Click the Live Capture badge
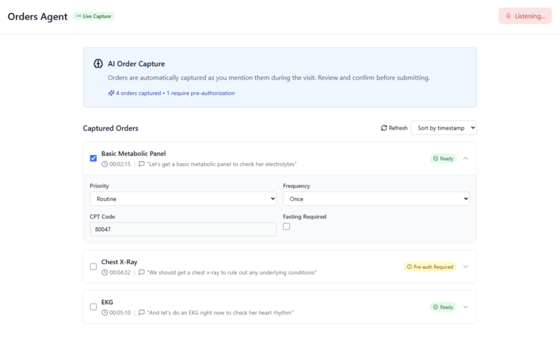Viewport: 560px width, 350px height. [x=94, y=16]
